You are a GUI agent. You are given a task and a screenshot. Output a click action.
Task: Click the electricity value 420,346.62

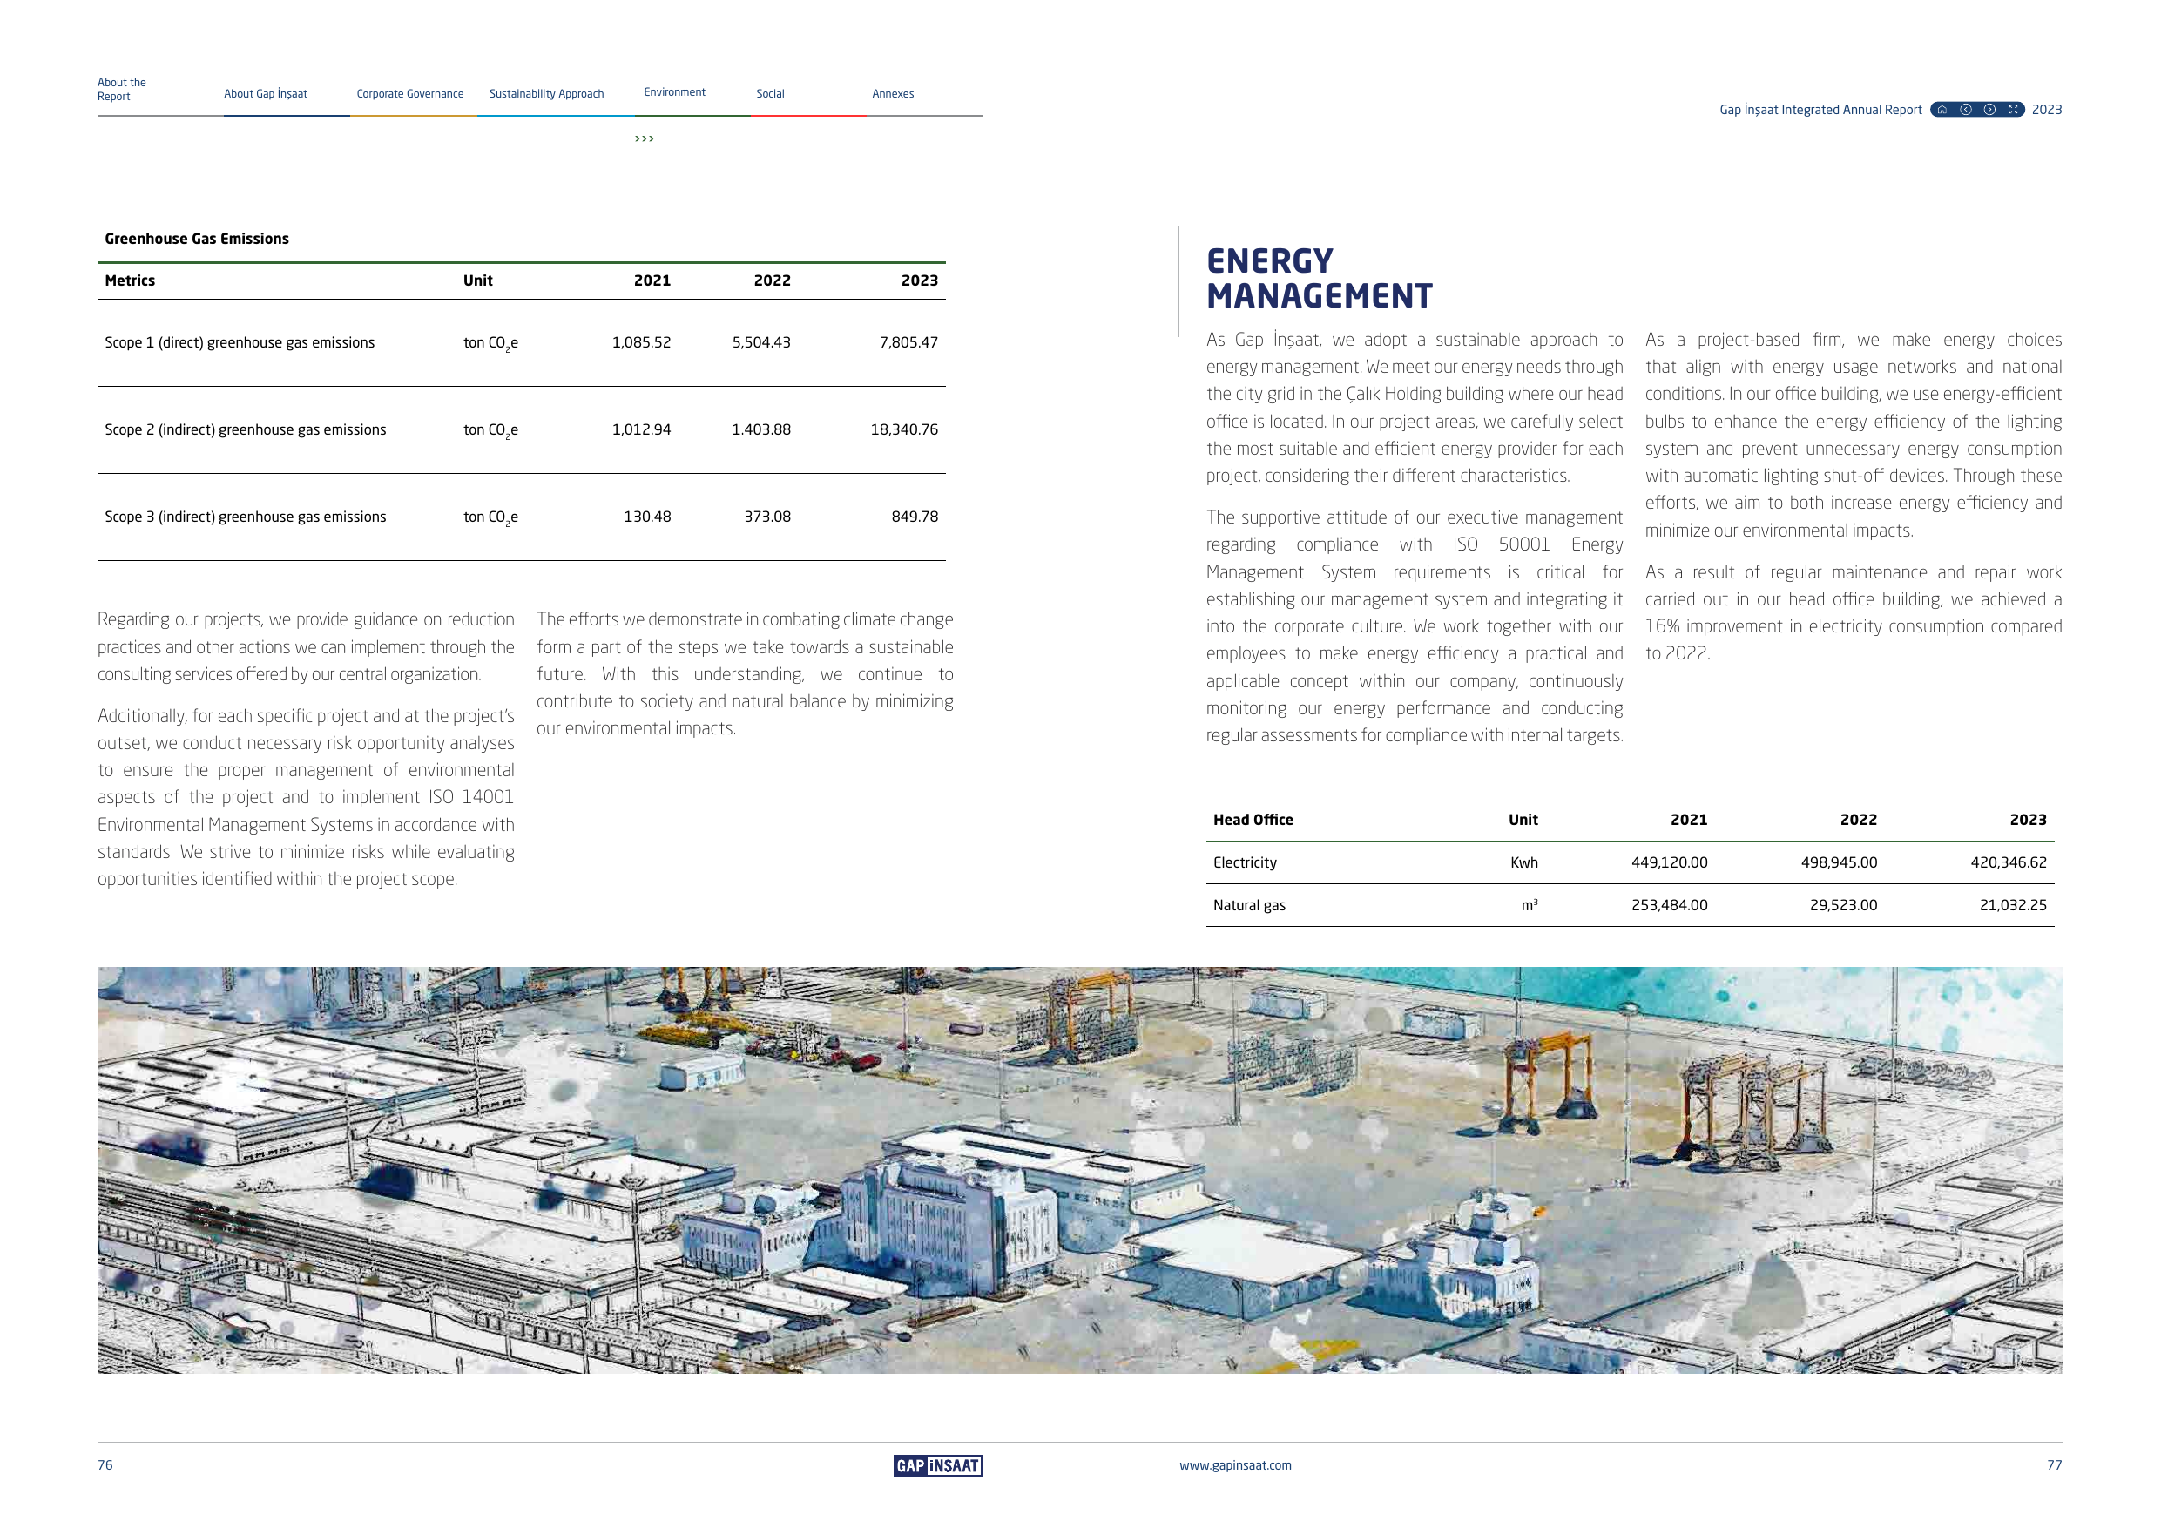click(2008, 862)
